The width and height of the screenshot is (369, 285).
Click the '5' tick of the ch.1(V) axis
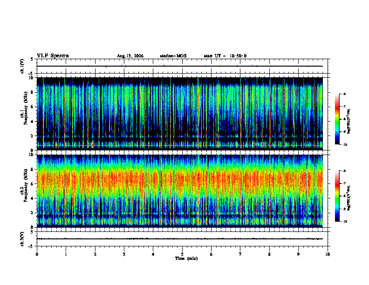coord(32,59)
